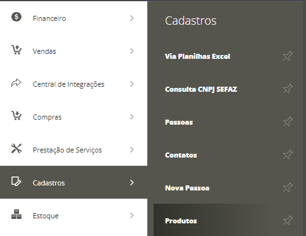Expand the Financeiro submenu chevron

[132, 18]
